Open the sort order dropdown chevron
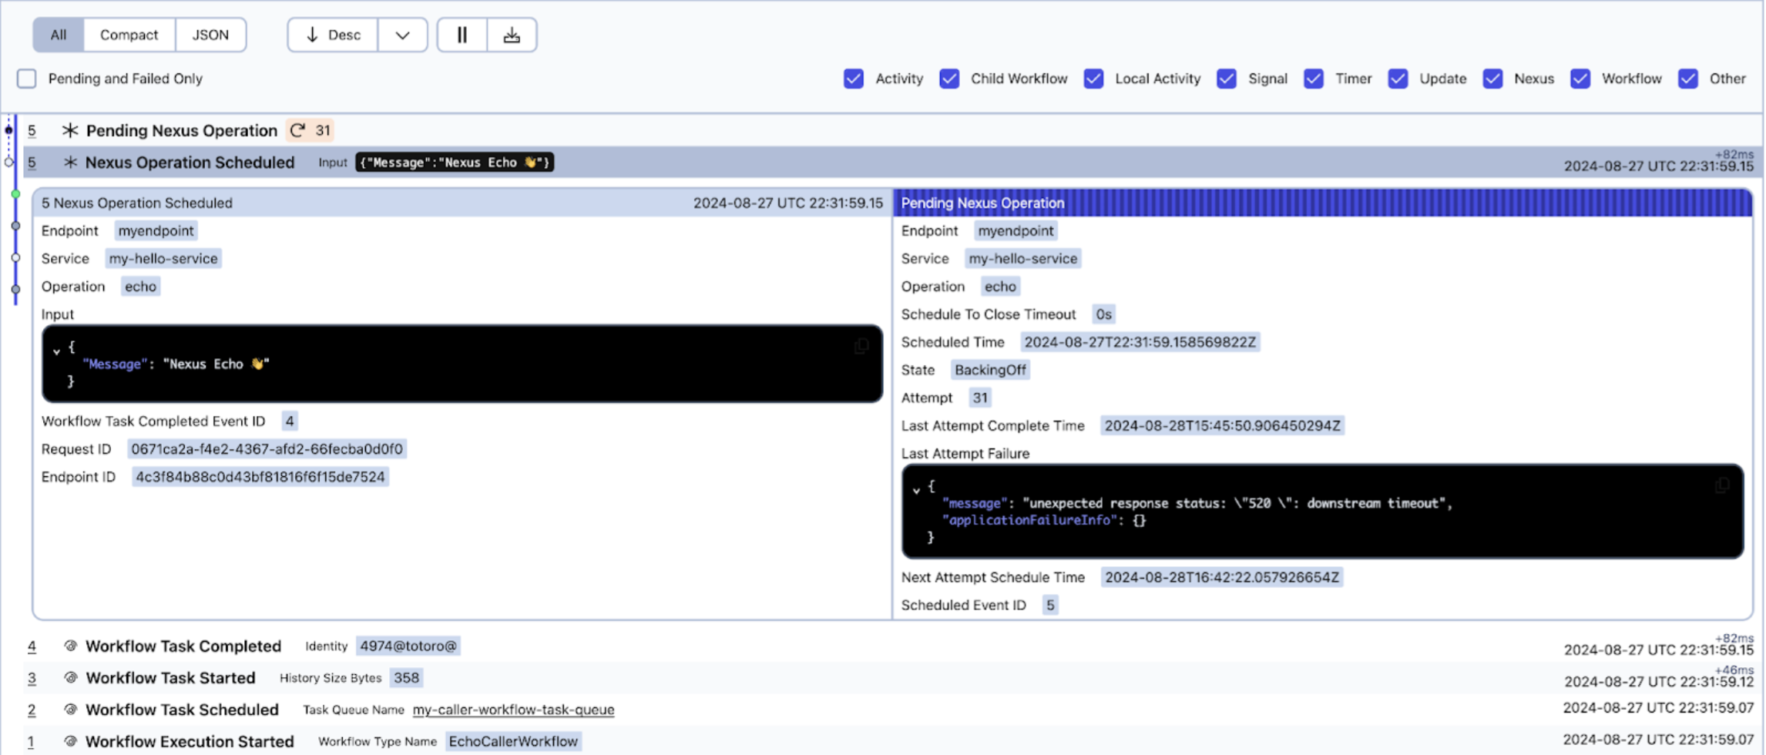This screenshot has height=755, width=1766. coord(402,35)
